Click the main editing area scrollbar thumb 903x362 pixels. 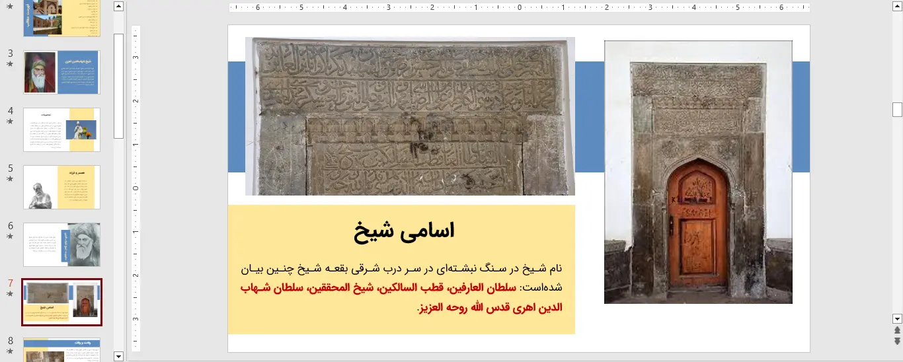tap(897, 110)
